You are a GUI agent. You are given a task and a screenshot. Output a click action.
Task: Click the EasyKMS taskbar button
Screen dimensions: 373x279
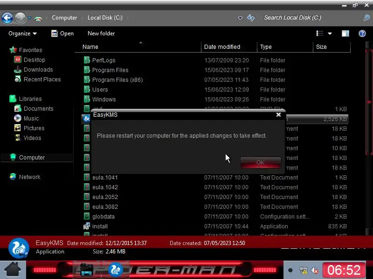coord(115,270)
